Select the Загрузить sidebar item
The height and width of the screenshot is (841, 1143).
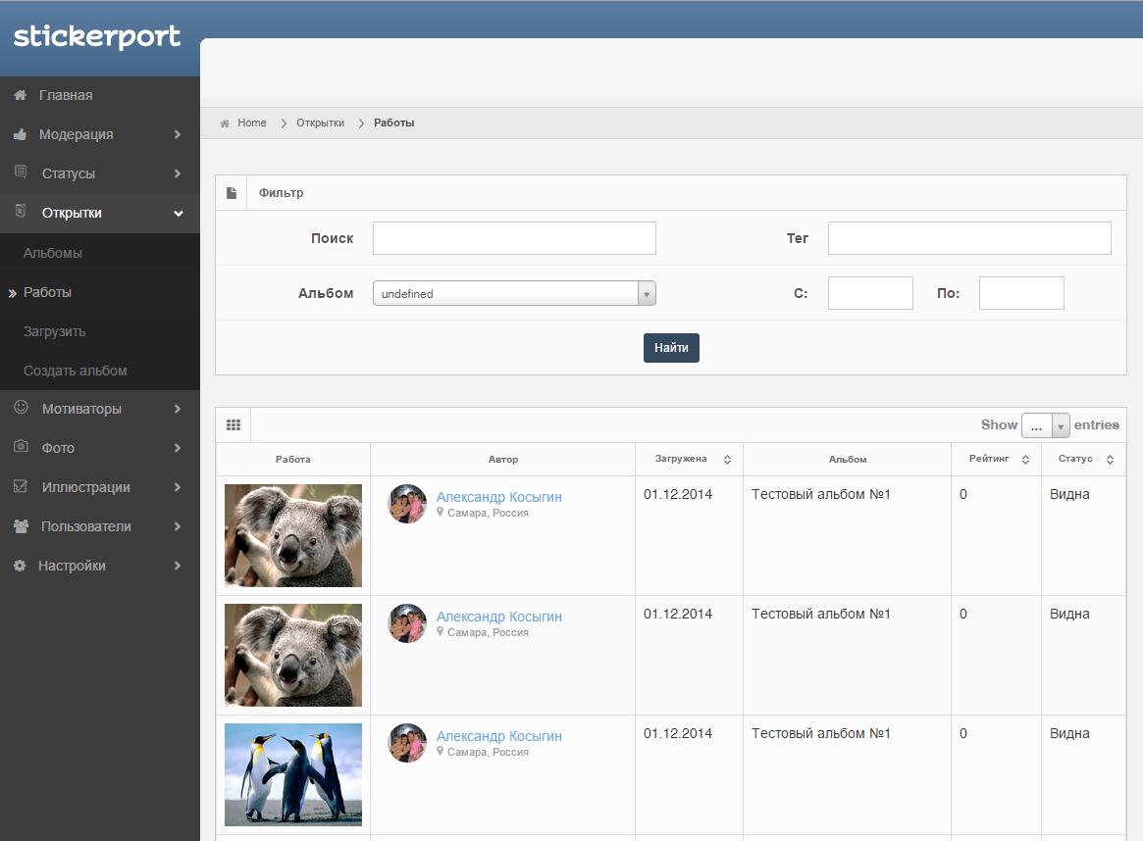tap(55, 331)
